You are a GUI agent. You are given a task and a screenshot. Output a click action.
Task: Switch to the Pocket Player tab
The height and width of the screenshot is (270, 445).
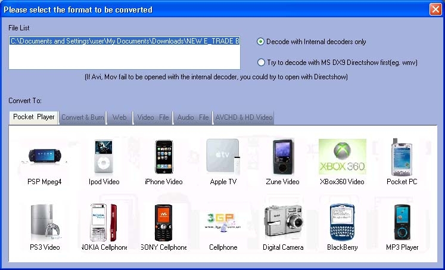point(34,117)
